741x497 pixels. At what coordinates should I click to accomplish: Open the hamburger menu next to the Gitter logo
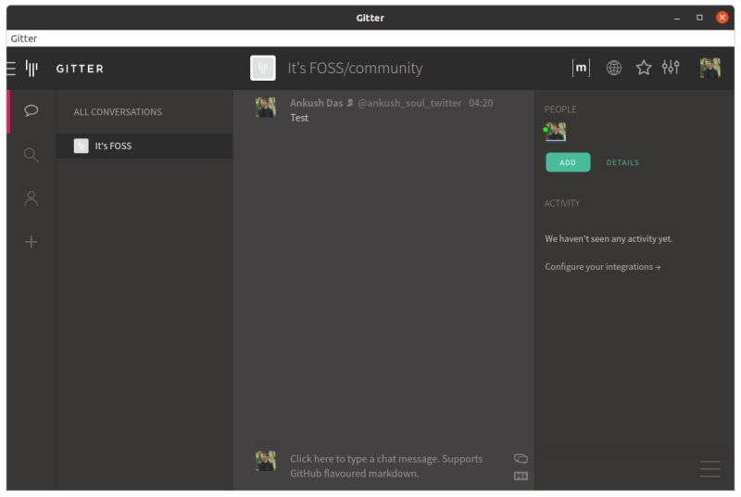click(11, 69)
